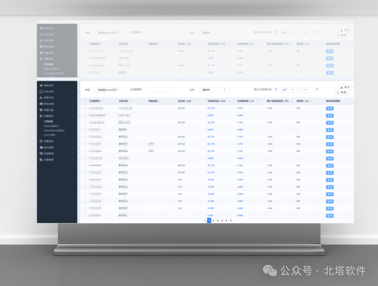Expand 主机迁移 menu using its chevron
The height and width of the screenshot is (286, 378).
point(73,92)
